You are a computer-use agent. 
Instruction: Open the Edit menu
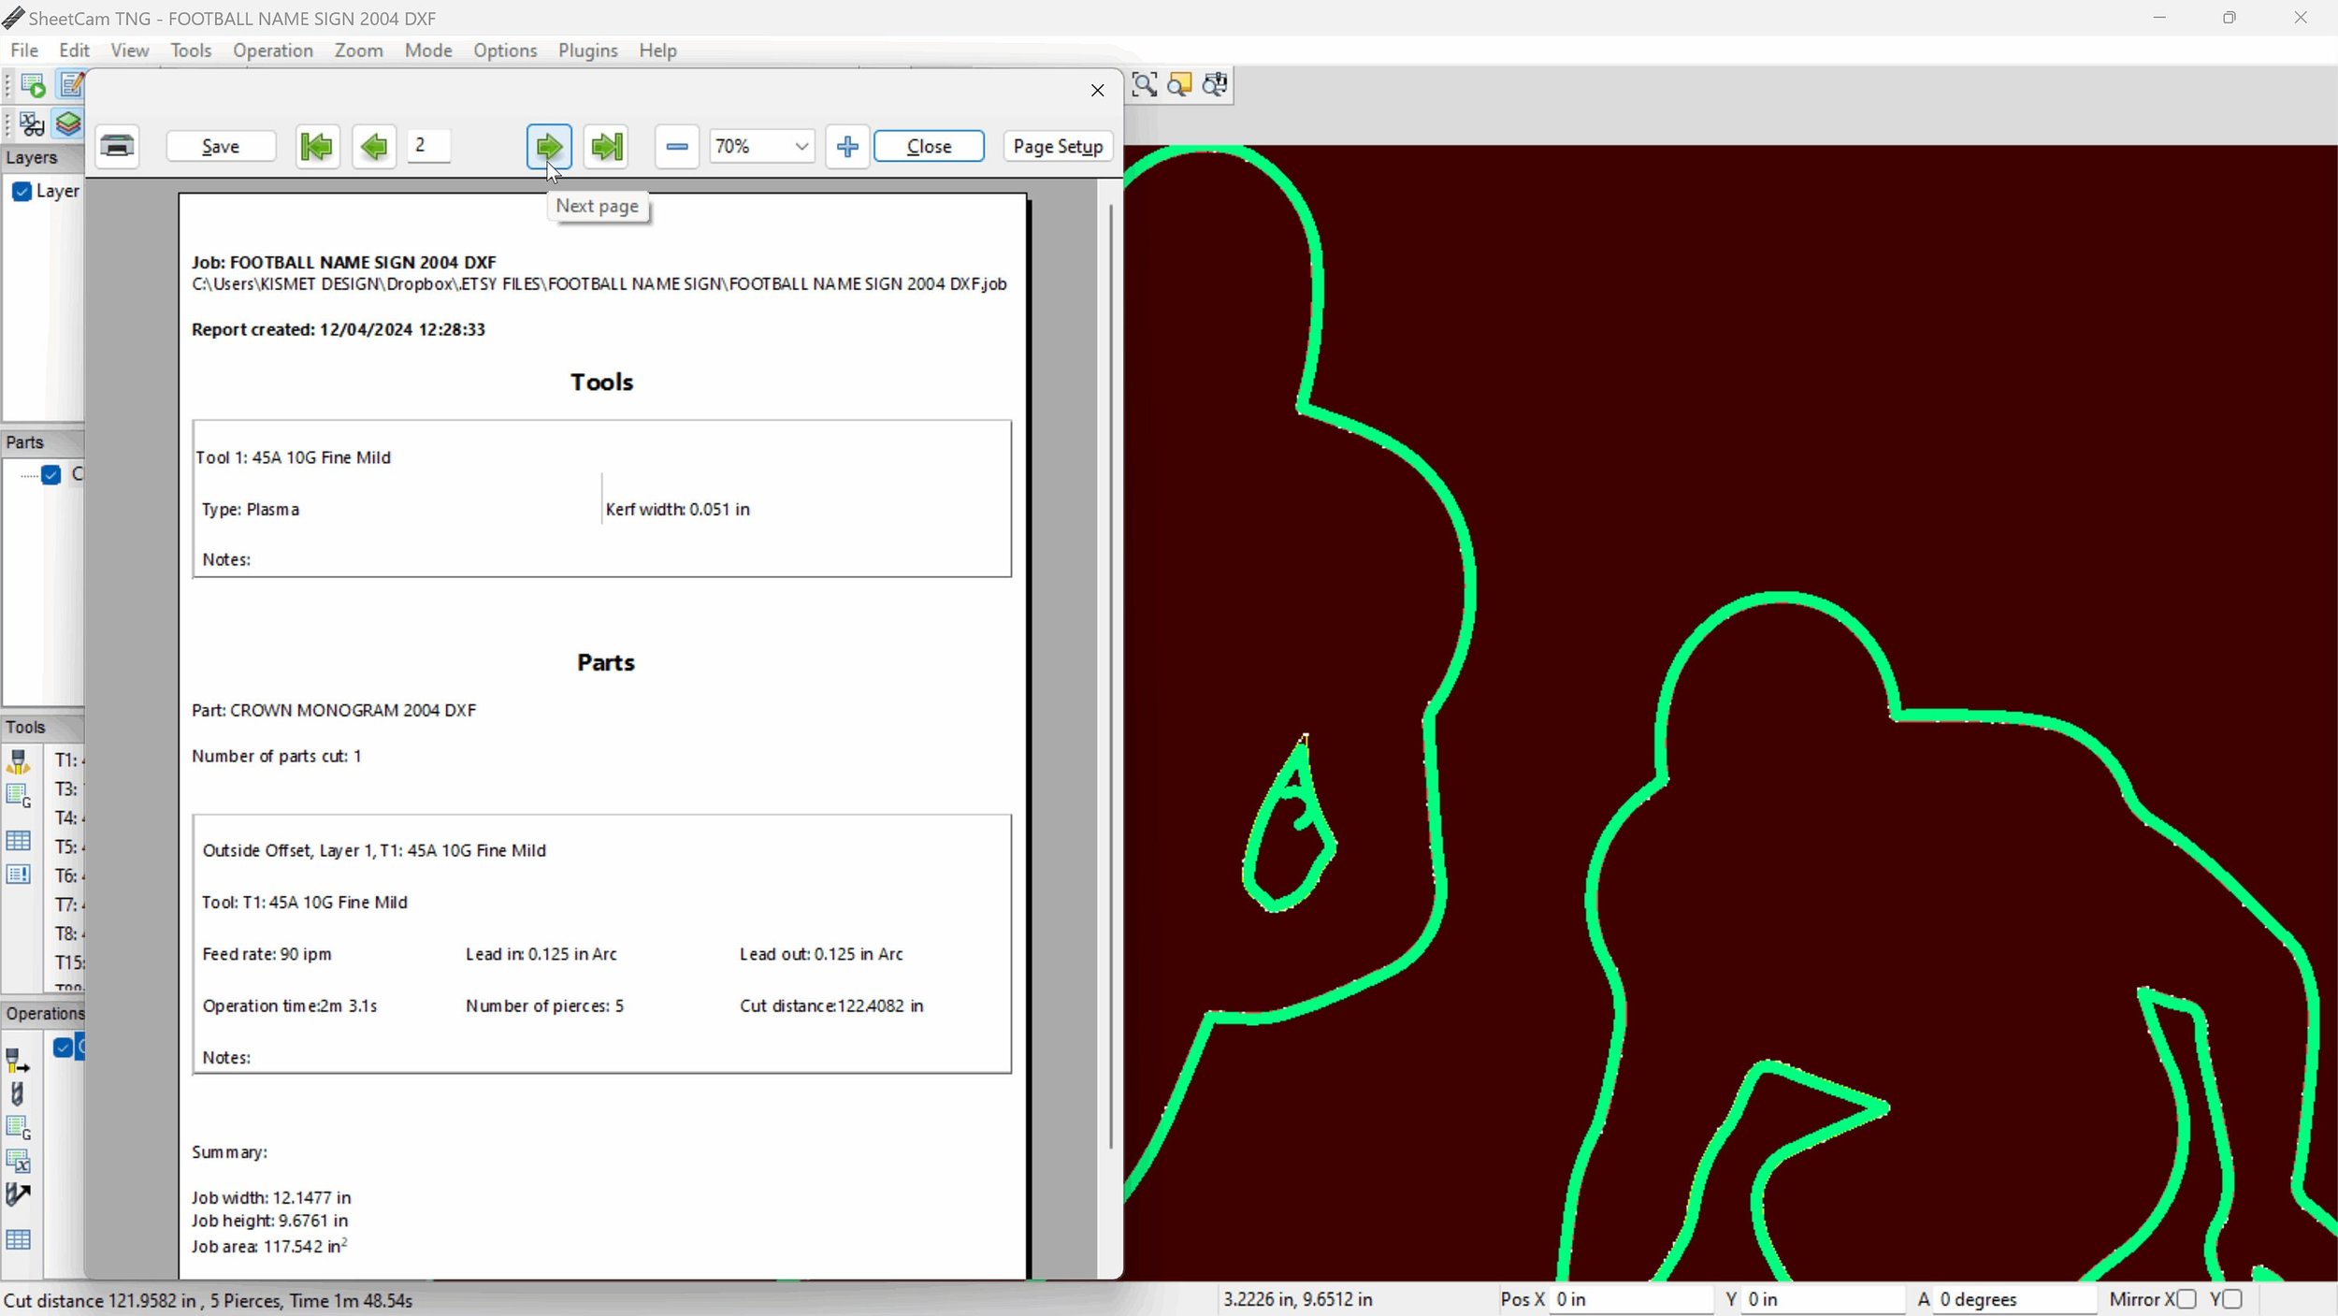74,51
